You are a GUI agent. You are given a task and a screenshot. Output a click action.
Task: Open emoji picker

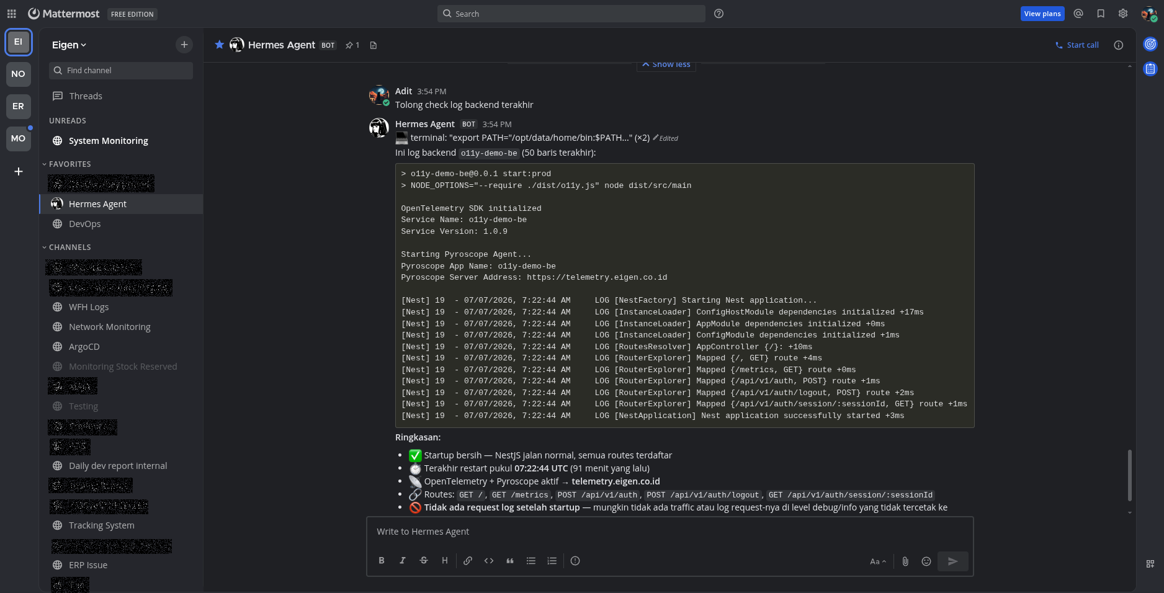[x=926, y=561]
